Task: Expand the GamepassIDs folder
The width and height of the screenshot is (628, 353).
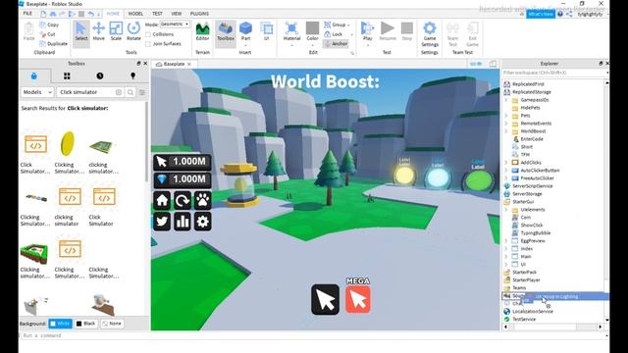Action: [506, 100]
